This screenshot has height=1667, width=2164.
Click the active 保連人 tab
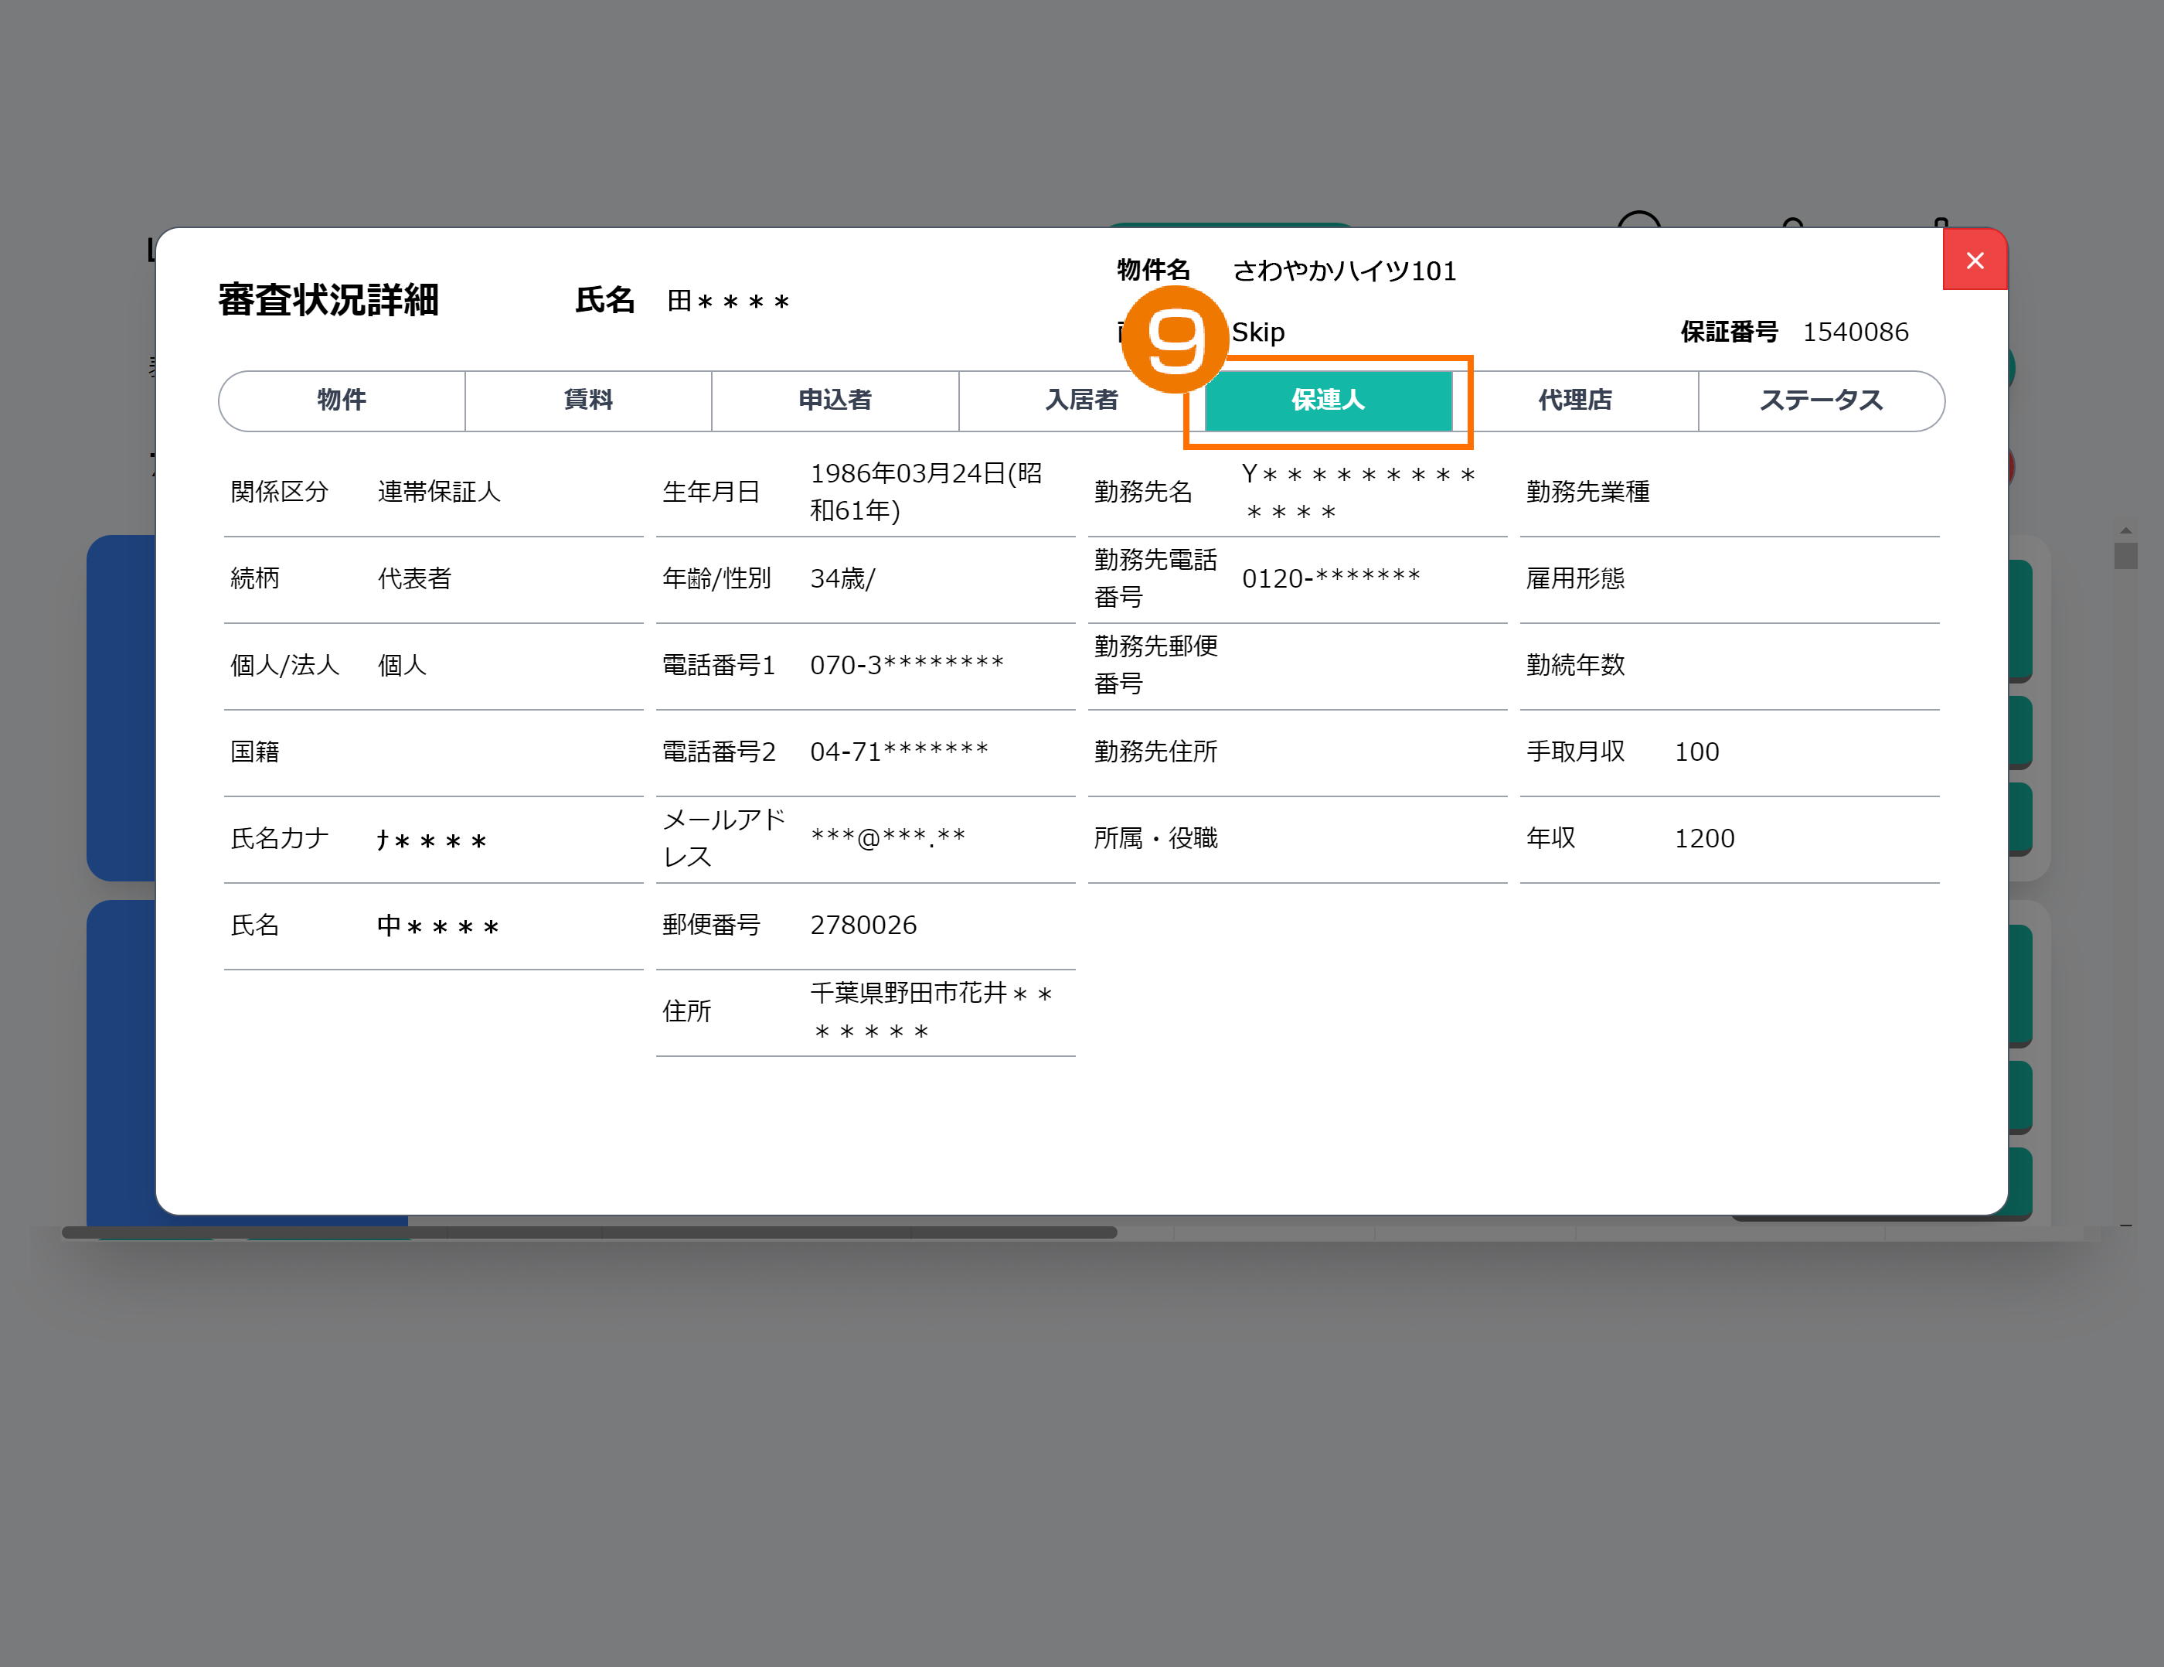(x=1328, y=401)
